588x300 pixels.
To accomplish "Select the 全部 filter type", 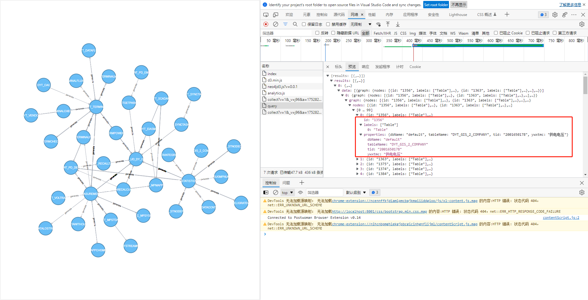I will tap(365, 33).
